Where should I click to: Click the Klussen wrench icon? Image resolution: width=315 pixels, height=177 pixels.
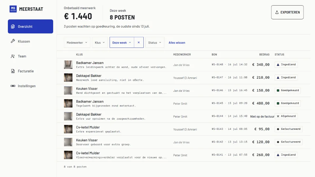pyautogui.click(x=13, y=41)
